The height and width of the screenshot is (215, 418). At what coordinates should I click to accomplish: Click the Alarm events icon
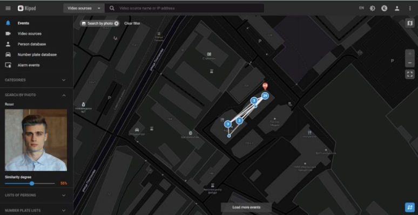pyautogui.click(x=8, y=65)
